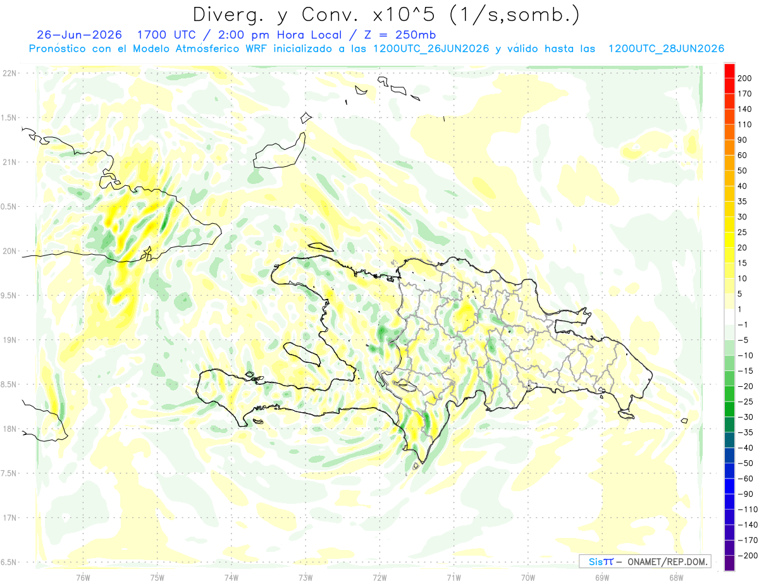Screen dimensions: 759x586
Task: Click the white swatch between 1 and -1
Action: pos(729,317)
